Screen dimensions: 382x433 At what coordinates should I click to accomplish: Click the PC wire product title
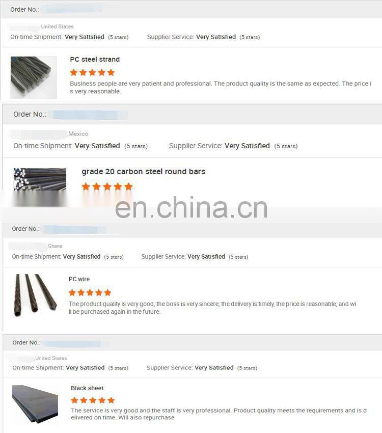(79, 279)
